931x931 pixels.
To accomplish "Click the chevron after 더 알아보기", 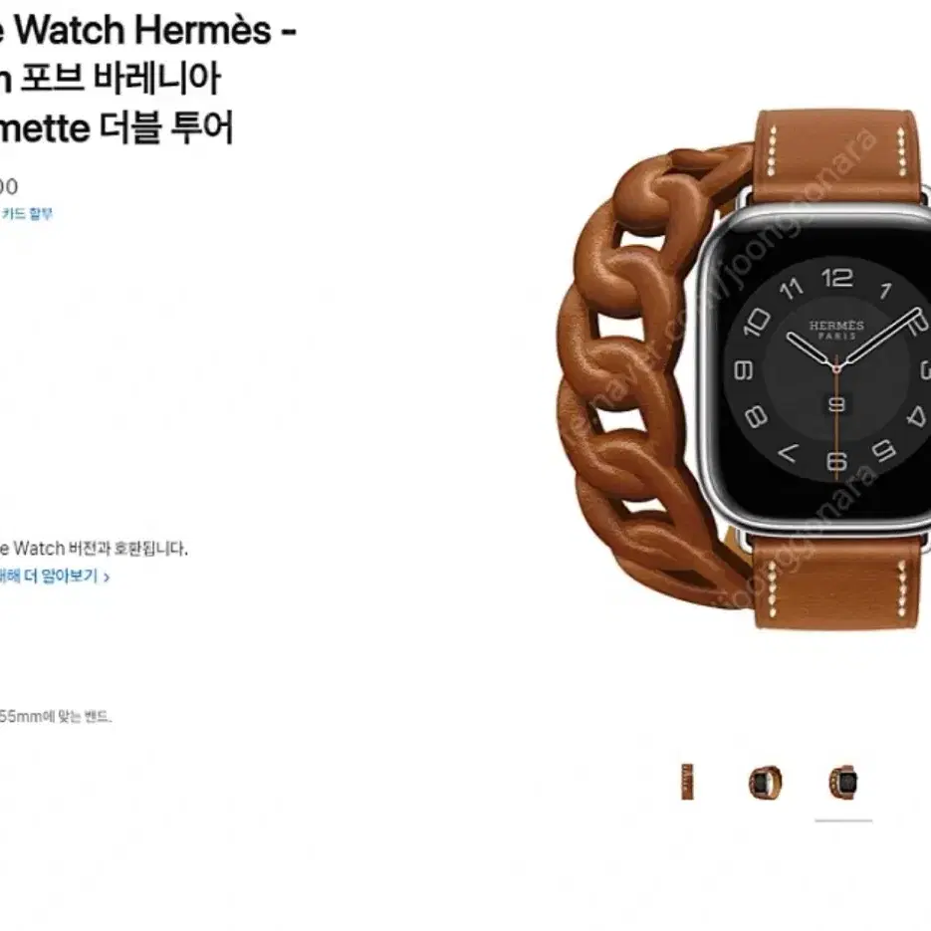I will (x=107, y=578).
